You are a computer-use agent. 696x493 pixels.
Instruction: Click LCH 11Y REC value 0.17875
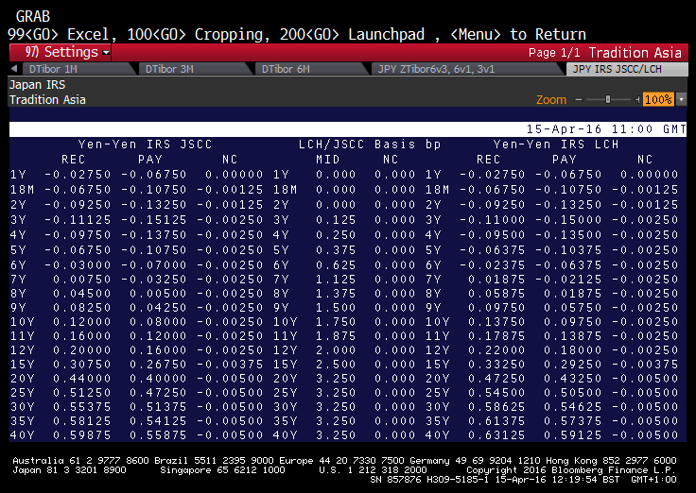click(x=496, y=336)
